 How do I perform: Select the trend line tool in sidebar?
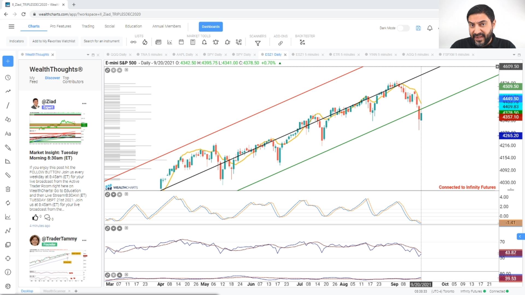[8, 91]
